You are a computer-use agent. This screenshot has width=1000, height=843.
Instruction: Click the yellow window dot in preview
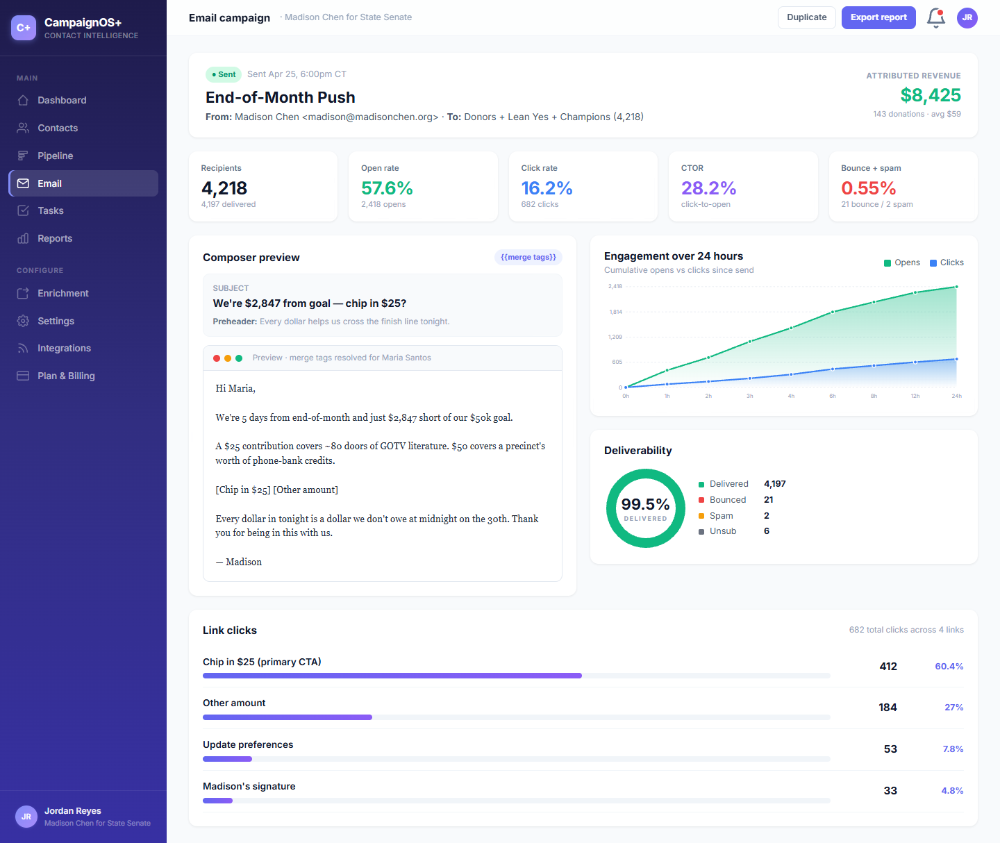pos(228,358)
